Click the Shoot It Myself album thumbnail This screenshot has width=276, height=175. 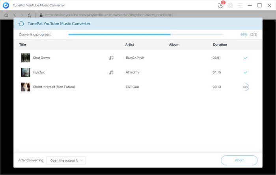26,87
